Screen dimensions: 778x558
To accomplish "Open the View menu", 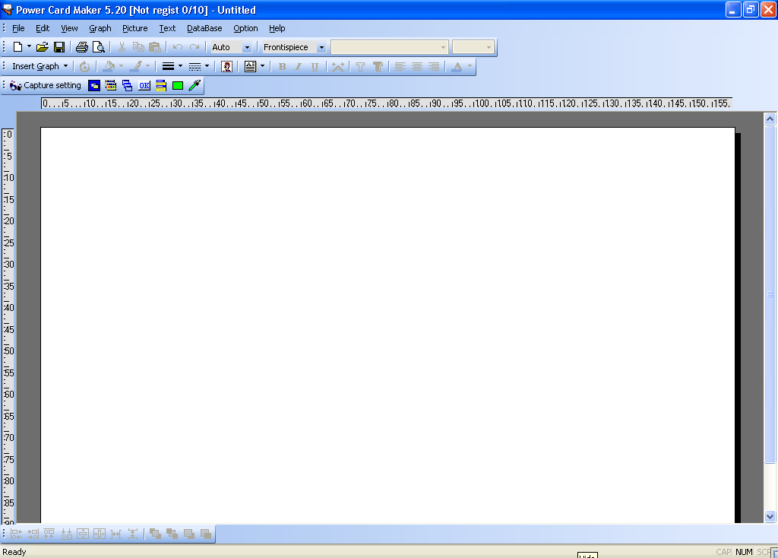I will (x=69, y=28).
